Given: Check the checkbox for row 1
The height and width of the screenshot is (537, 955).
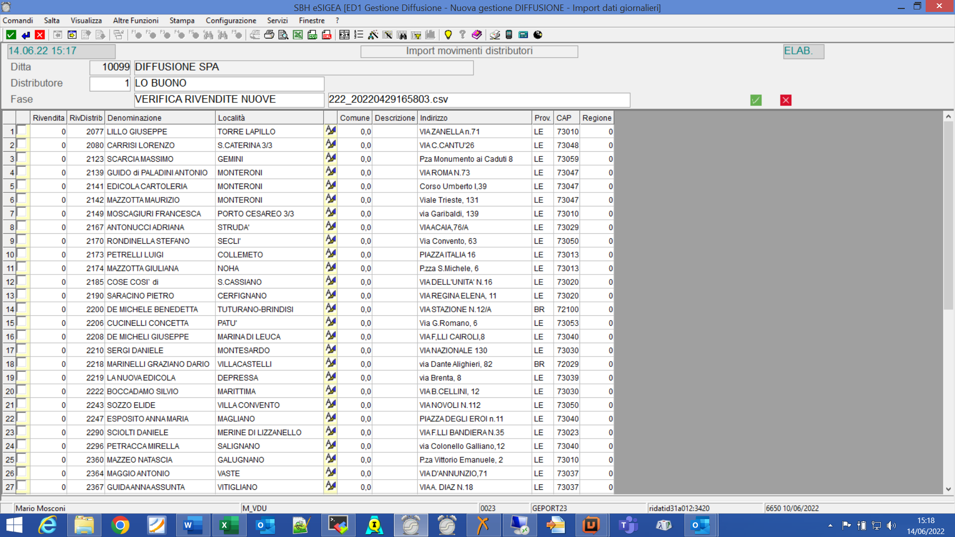Looking at the screenshot, I should tap(21, 130).
